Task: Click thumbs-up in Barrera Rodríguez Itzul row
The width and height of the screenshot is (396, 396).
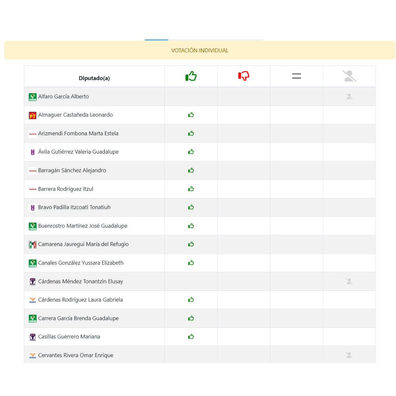Action: click(191, 189)
